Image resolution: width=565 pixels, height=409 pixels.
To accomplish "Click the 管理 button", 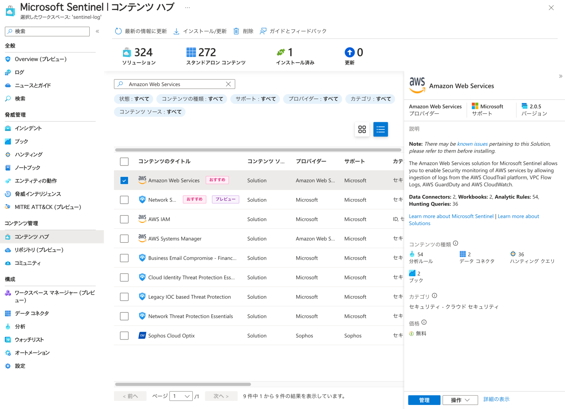I will tap(424, 400).
